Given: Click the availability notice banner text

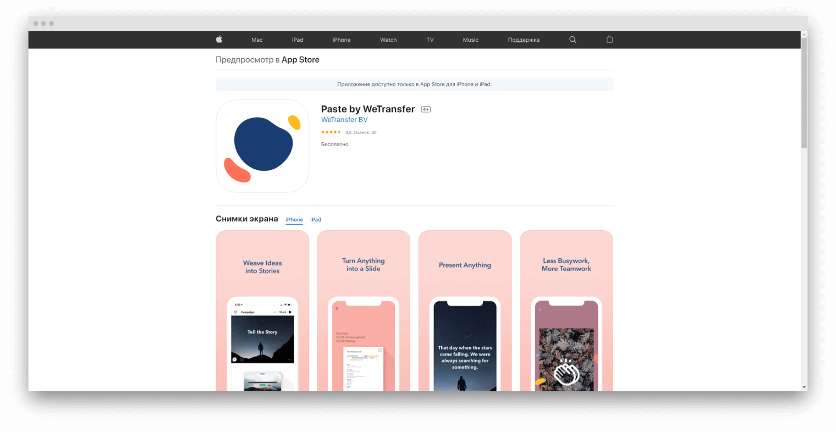Looking at the screenshot, I should point(414,84).
